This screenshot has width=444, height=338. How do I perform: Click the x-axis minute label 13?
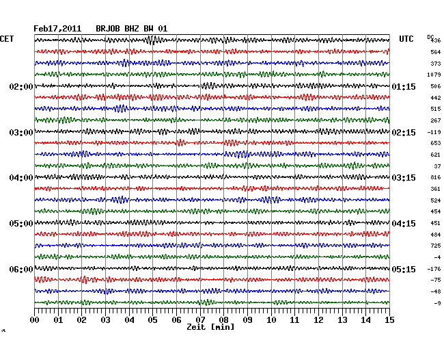coord(342,320)
